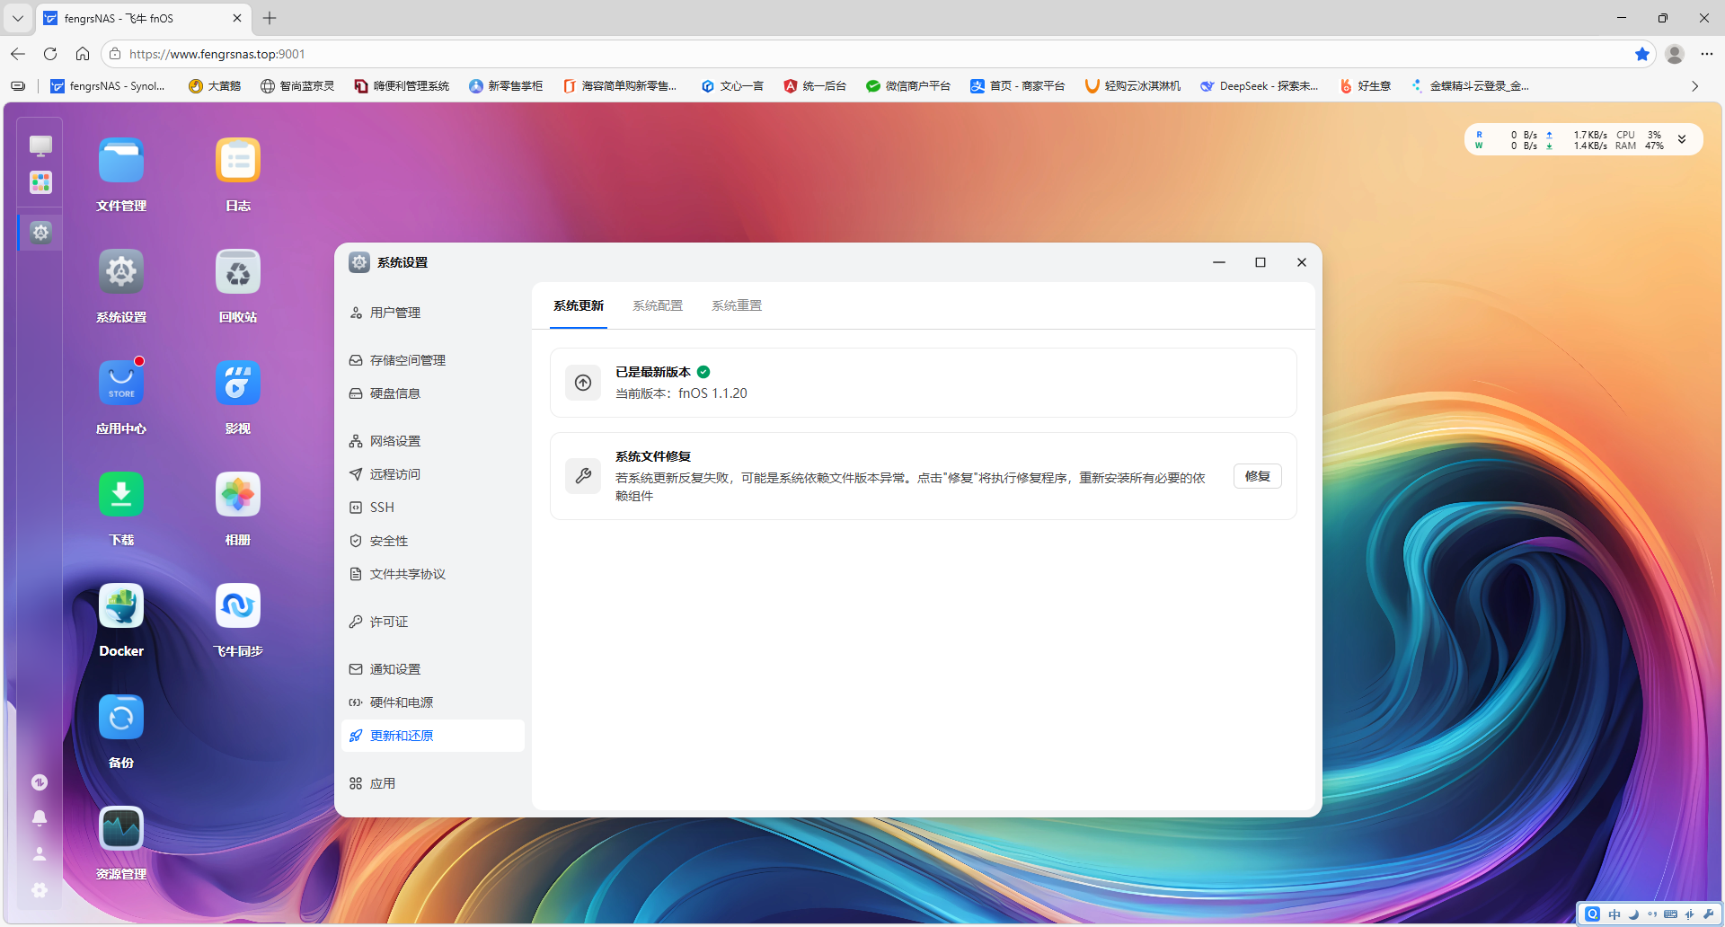Screen dimensions: 1725x927
Task: Open the browser tab search dropdown
Action: [17, 18]
